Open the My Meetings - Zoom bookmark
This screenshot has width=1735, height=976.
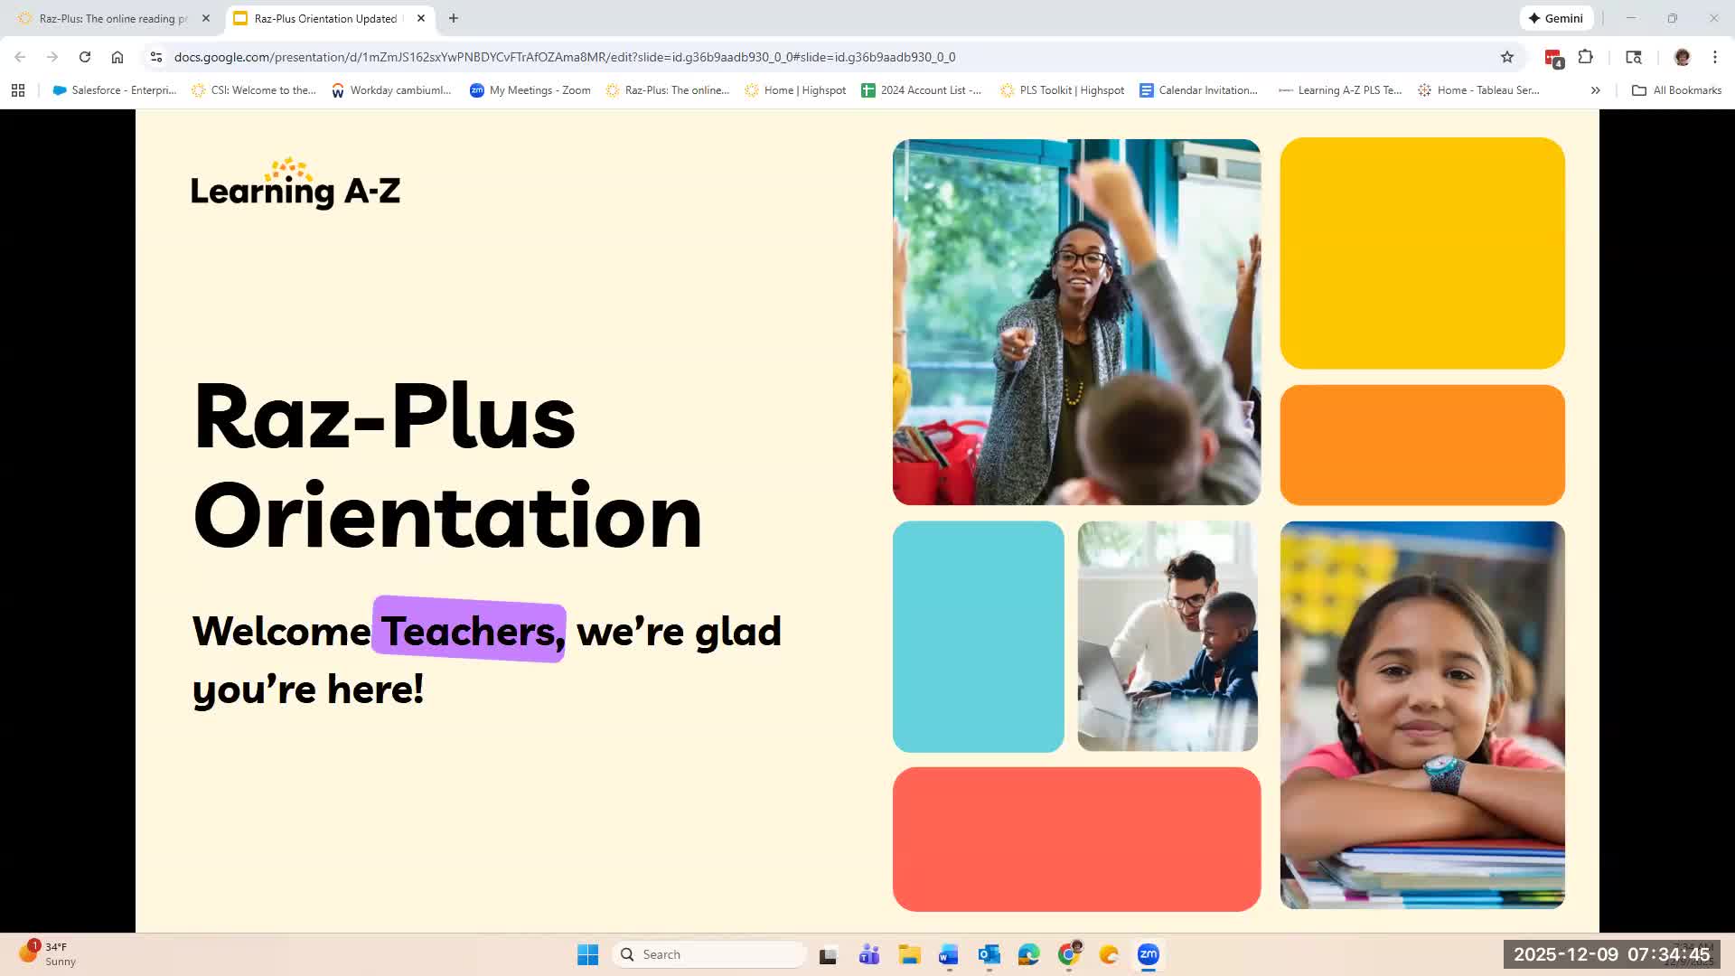click(x=530, y=90)
